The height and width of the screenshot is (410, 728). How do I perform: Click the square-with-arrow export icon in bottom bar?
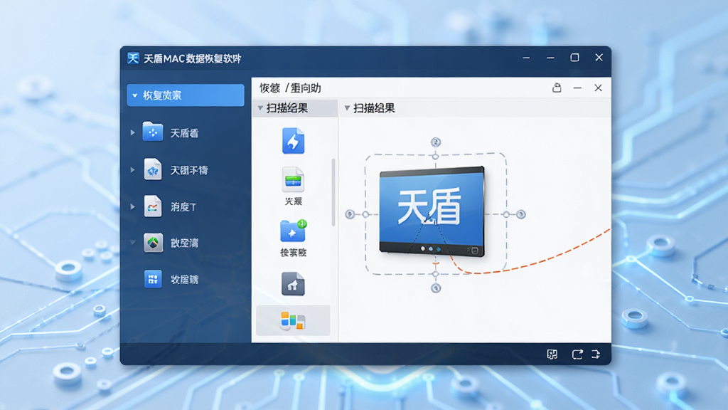(577, 354)
